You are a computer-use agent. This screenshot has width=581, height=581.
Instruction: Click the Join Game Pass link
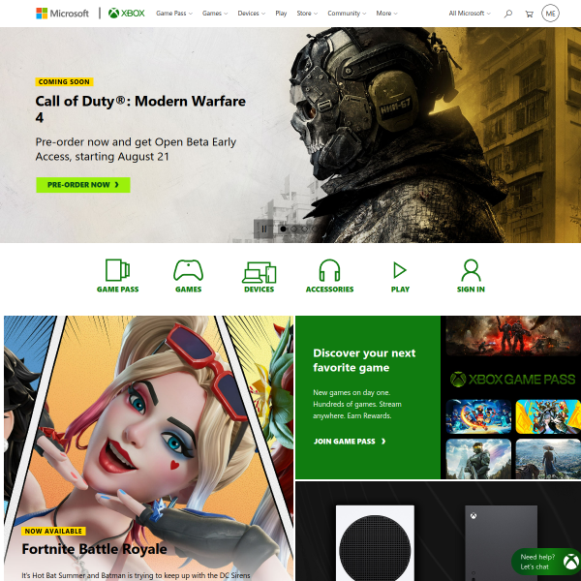coord(350,442)
